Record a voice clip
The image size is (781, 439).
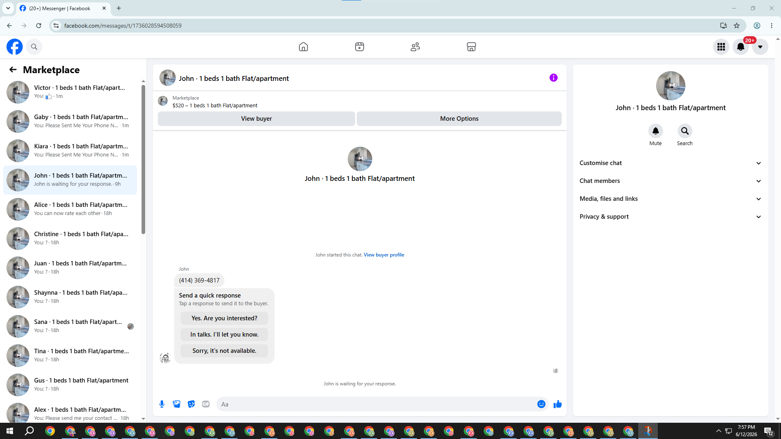[x=162, y=404]
